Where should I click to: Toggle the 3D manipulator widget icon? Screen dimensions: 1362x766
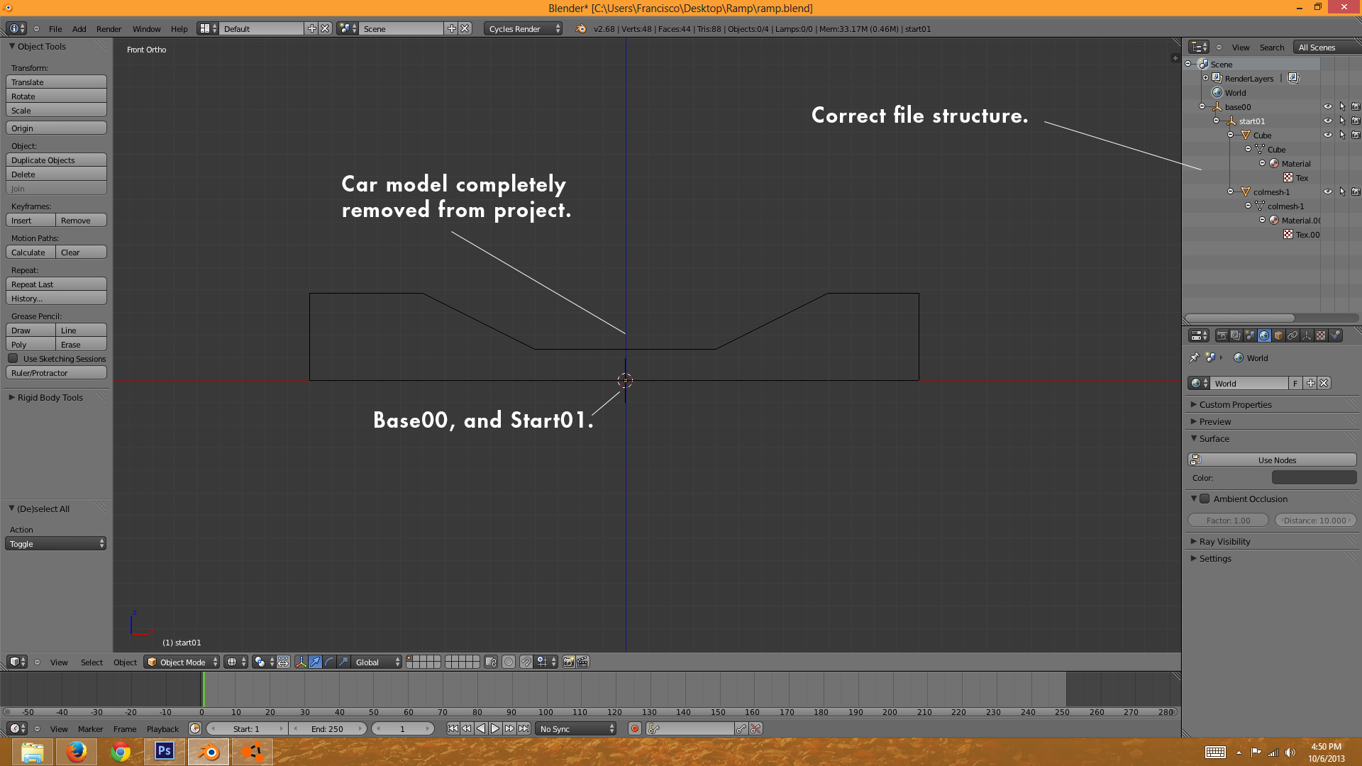click(301, 662)
